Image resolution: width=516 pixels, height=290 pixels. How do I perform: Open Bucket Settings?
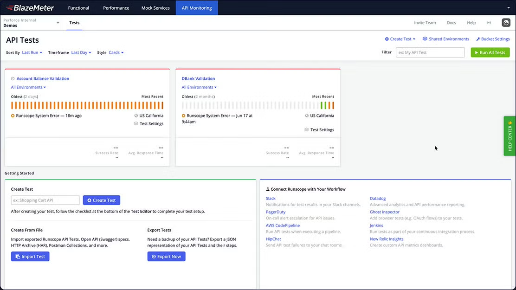click(x=493, y=39)
